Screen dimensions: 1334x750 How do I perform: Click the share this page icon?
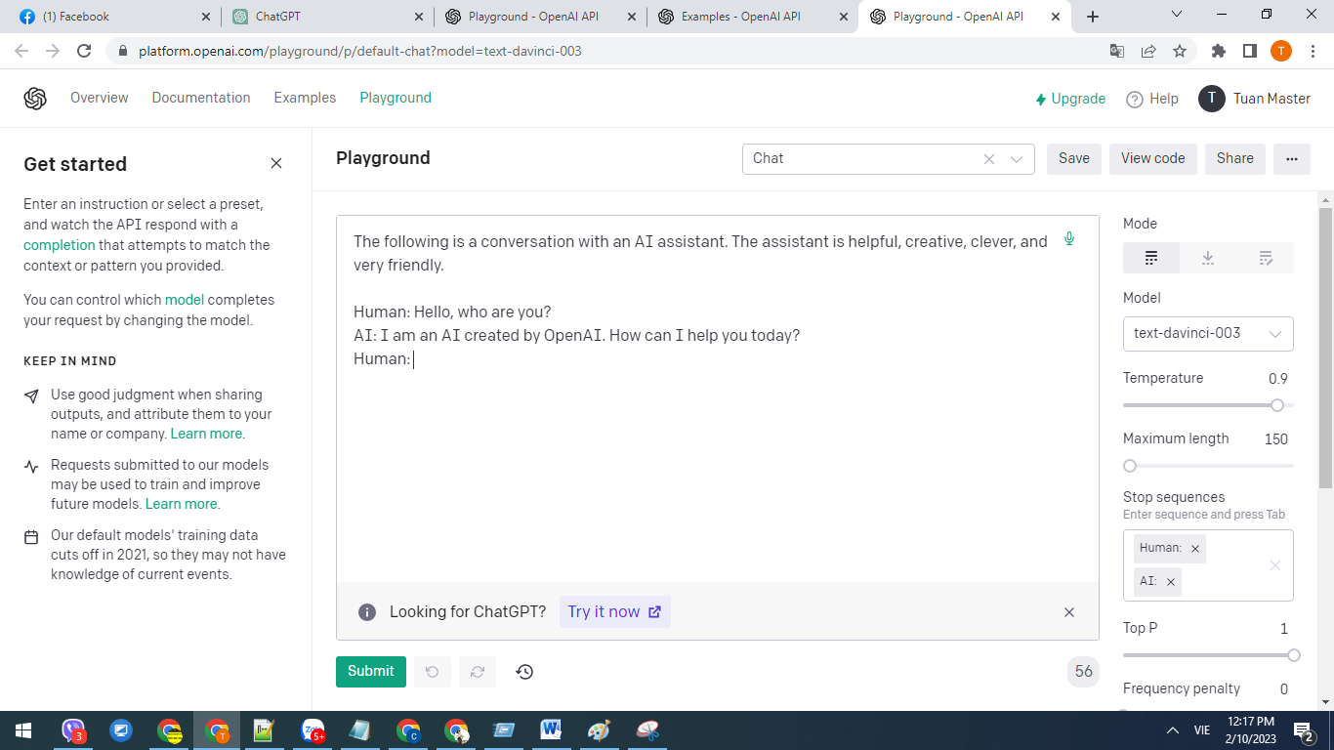click(x=1148, y=51)
